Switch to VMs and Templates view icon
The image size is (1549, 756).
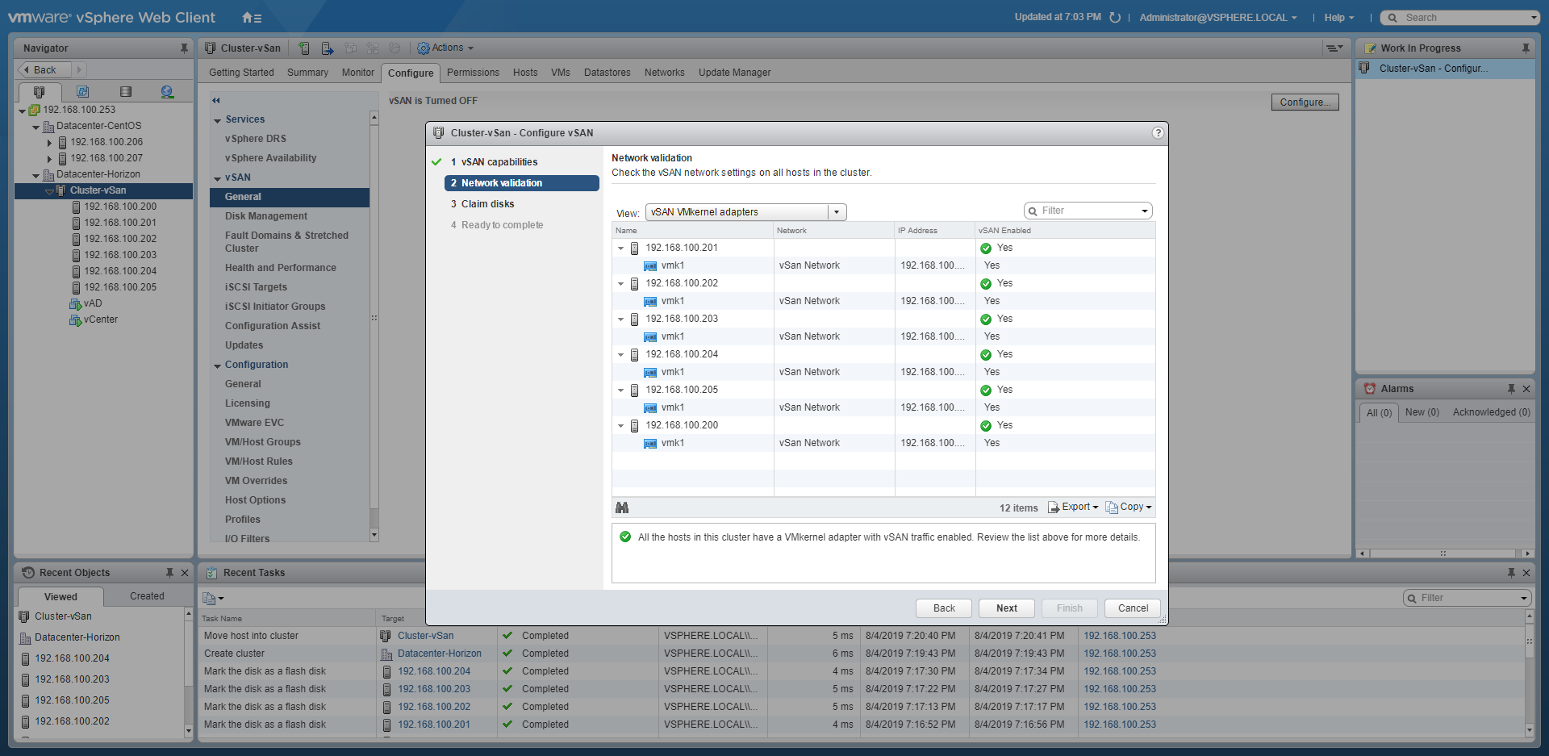(x=82, y=92)
